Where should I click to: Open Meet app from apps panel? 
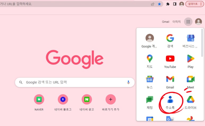point(190,82)
